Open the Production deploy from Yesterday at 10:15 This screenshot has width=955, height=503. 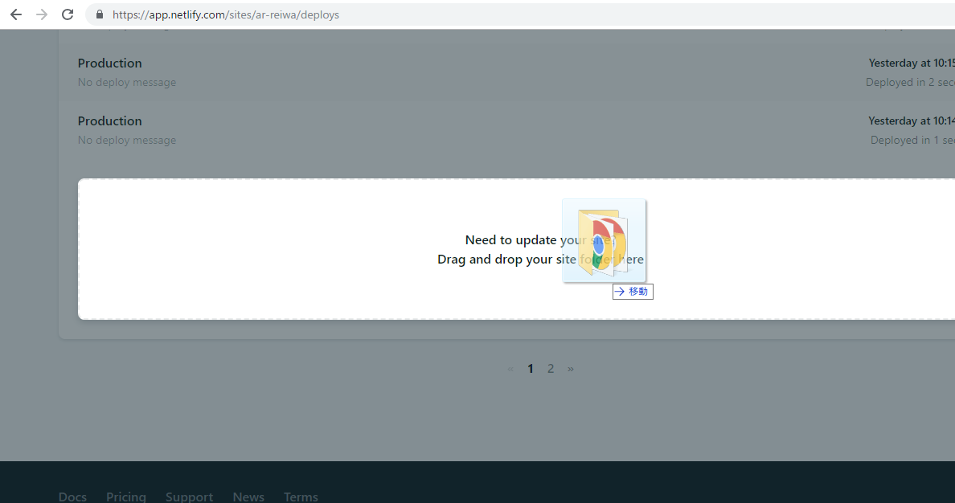pos(109,63)
